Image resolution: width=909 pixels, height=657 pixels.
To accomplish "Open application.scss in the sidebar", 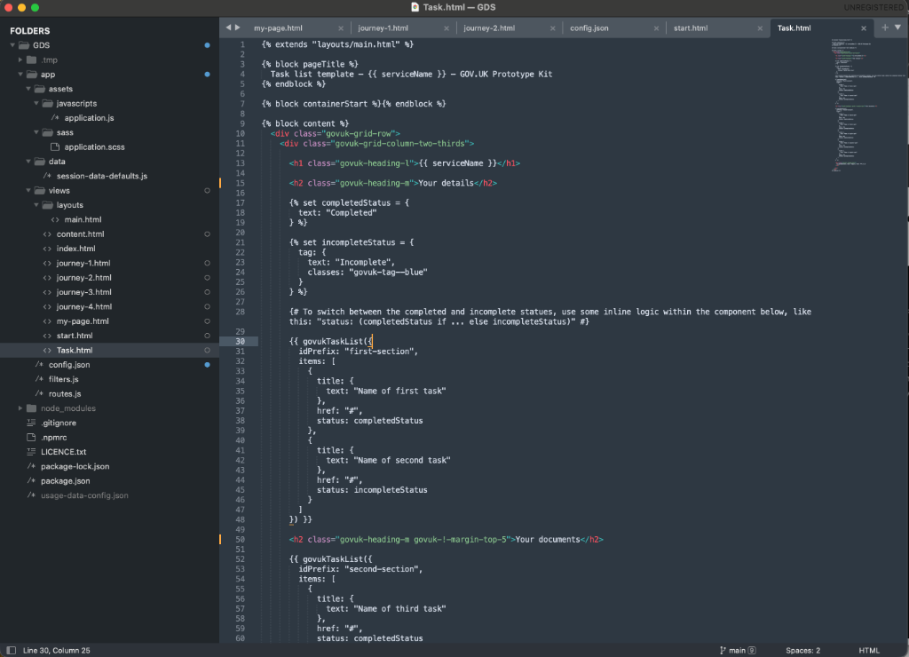I will pos(94,146).
